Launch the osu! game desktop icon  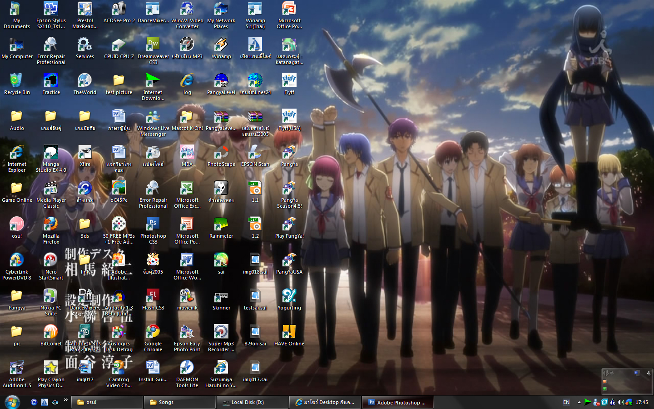[x=17, y=228]
